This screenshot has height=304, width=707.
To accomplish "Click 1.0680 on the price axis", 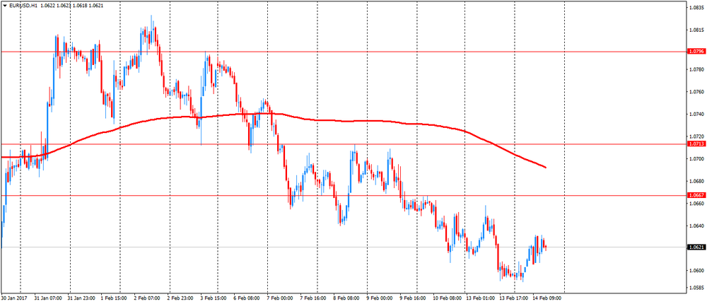I will [695, 181].
